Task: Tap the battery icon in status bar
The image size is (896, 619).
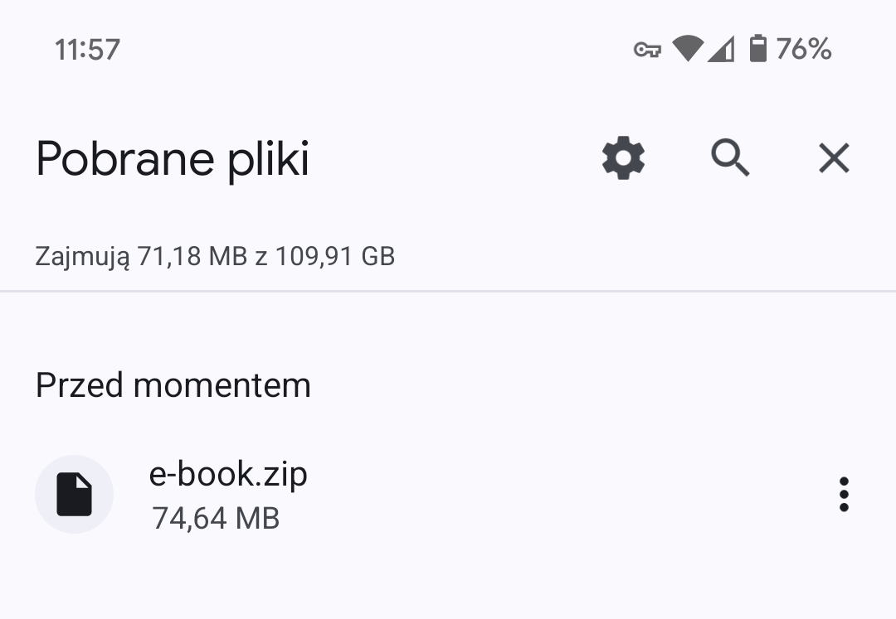Action: (x=757, y=49)
